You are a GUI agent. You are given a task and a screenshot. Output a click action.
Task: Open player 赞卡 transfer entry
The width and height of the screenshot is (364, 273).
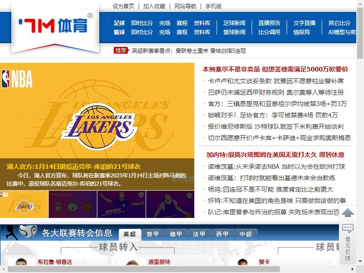[x=264, y=262]
